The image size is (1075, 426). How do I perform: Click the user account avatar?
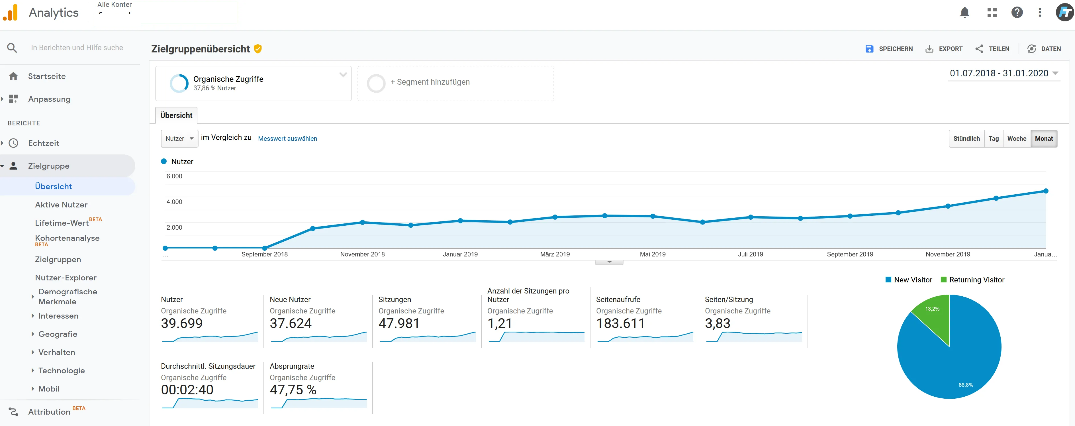coord(1064,12)
